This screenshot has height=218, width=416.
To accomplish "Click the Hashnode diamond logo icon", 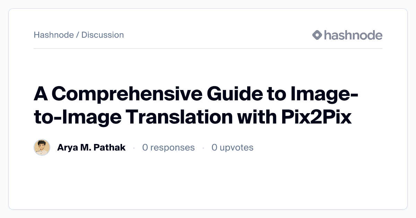I will coord(317,35).
